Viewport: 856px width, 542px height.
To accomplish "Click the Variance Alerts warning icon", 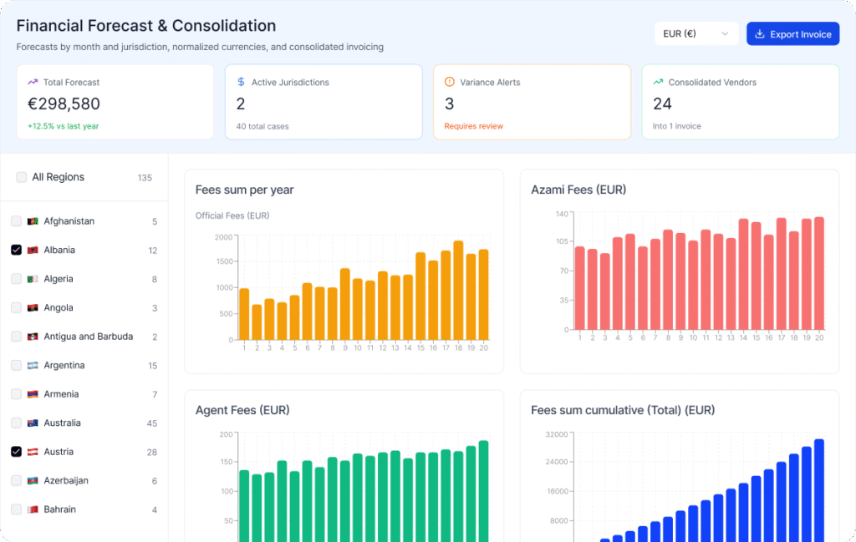I will click(450, 82).
